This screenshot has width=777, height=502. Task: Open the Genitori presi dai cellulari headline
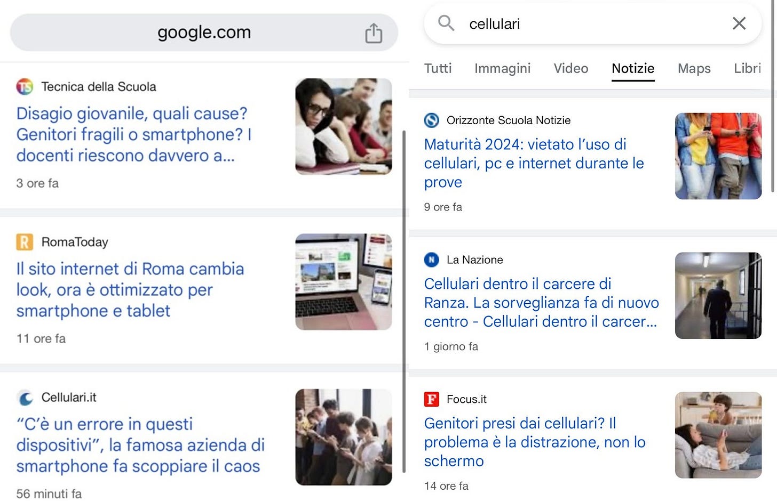(535, 442)
